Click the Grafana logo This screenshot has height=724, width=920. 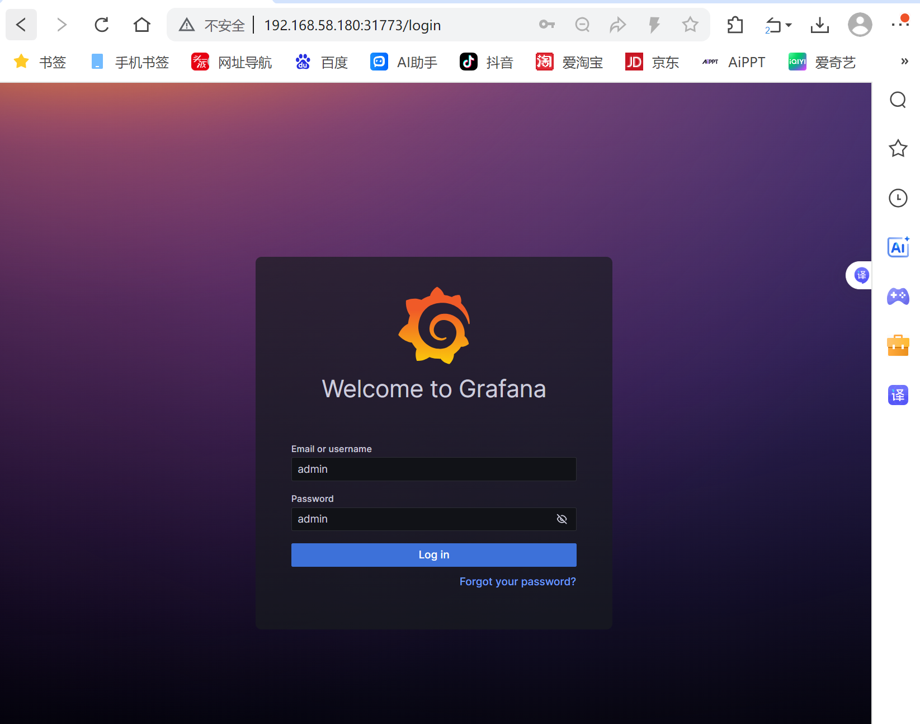(x=434, y=325)
